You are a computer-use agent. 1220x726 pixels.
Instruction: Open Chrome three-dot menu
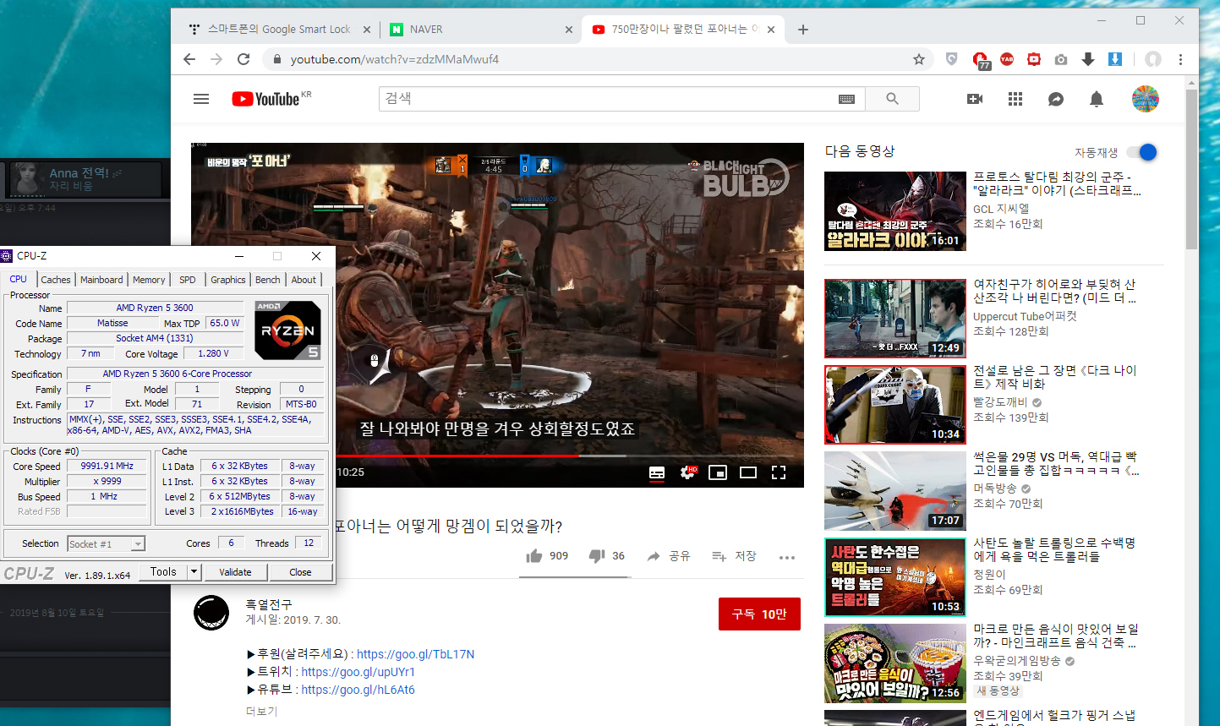1181,59
